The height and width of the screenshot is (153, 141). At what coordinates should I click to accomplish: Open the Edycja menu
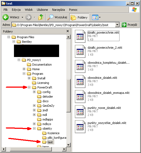(16, 10)
